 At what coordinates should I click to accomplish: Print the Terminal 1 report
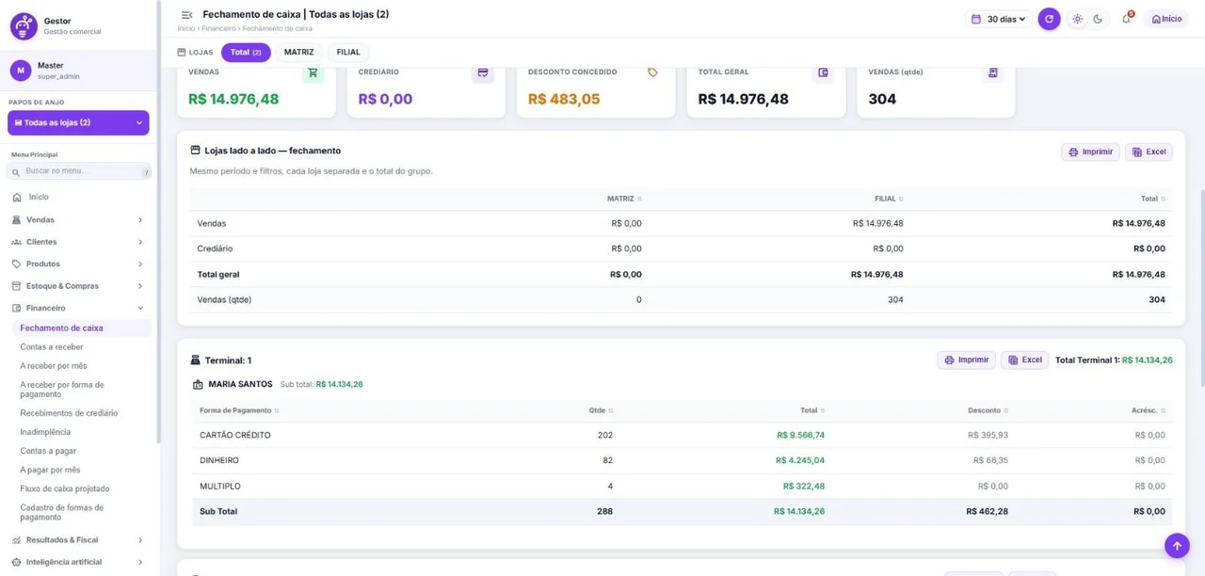click(966, 360)
